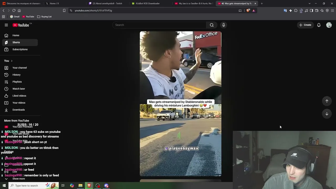Open Copilot taskbar icon
This screenshot has width=336, height=189.
pyautogui.click(x=72, y=186)
